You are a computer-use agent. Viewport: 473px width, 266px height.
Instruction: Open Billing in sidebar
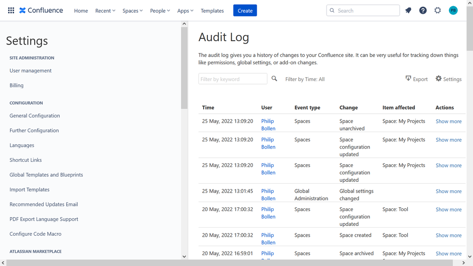(17, 85)
